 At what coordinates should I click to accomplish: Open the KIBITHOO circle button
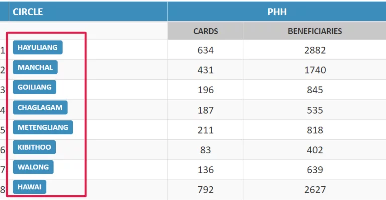34,147
